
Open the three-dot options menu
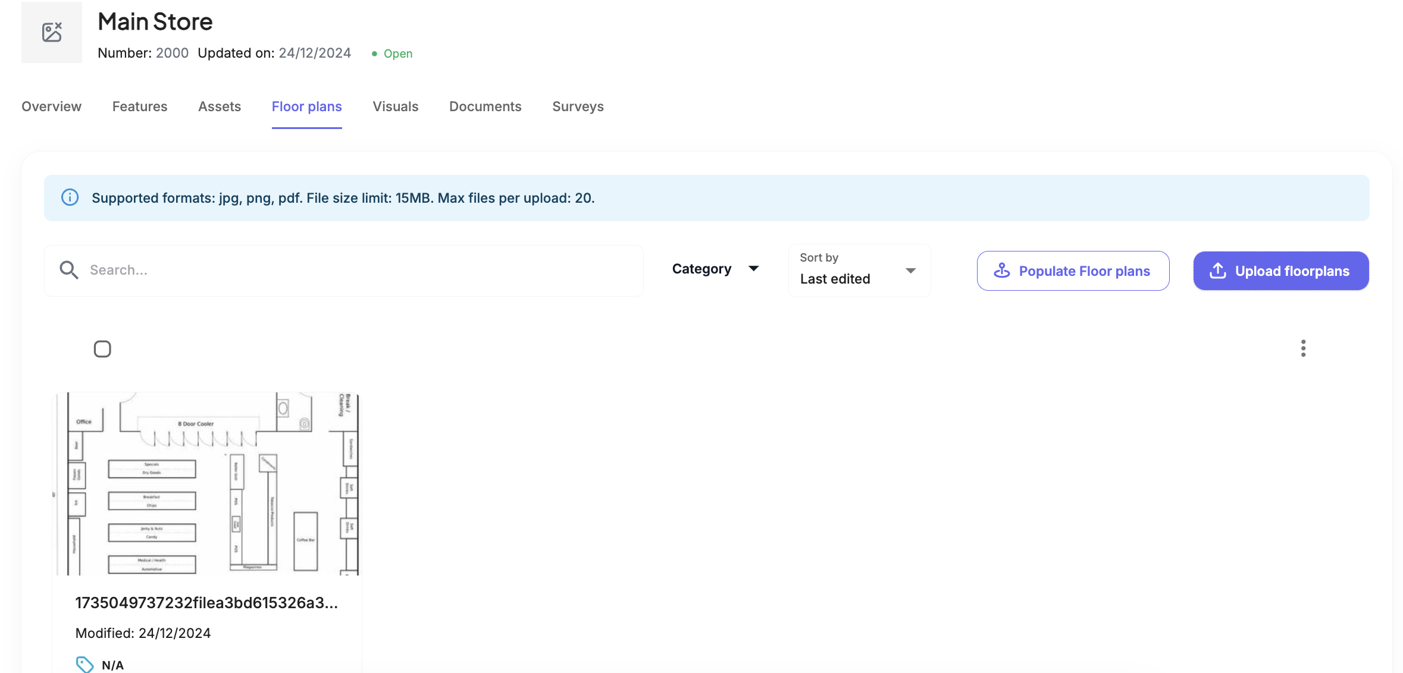1303,348
